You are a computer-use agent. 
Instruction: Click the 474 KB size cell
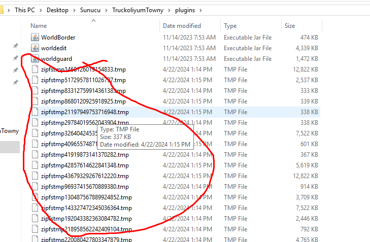309,37
